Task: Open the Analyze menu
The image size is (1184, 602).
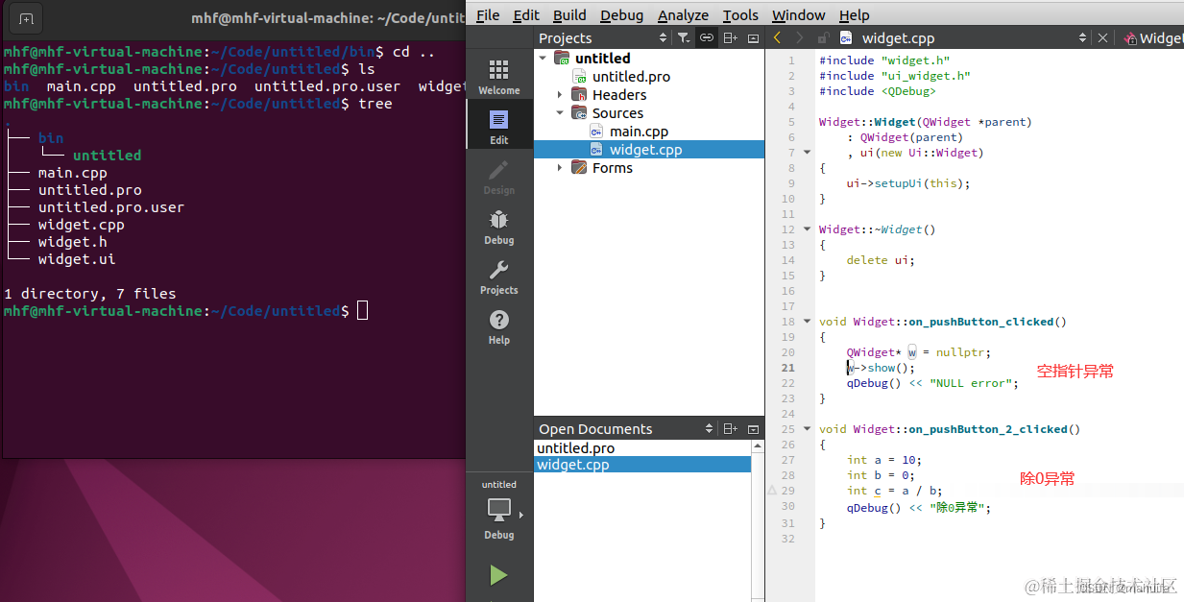Action: (x=683, y=14)
